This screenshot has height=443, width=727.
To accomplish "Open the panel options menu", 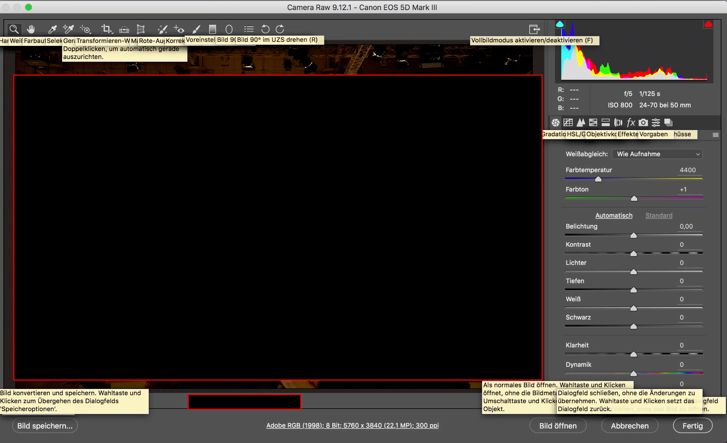I will coord(715,135).
